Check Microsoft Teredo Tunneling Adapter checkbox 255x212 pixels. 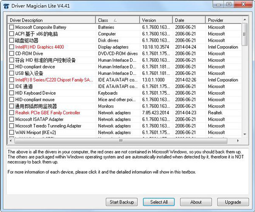click(x=11, y=126)
